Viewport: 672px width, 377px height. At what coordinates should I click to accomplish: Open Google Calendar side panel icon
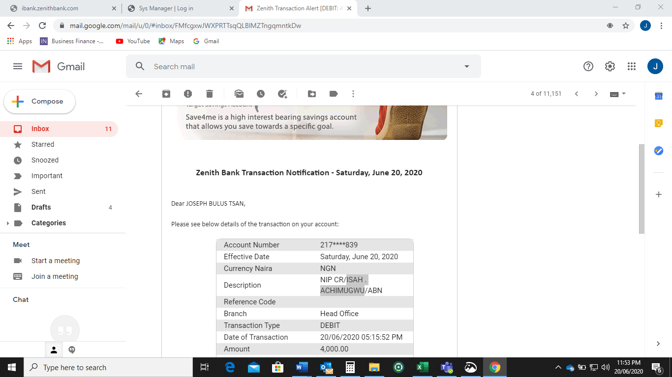click(x=659, y=96)
